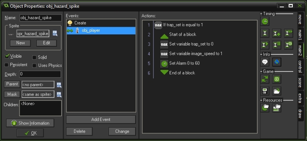This screenshot has width=307, height=141.
Task: Enable the Persistent checkbox
Action: pos(6,65)
